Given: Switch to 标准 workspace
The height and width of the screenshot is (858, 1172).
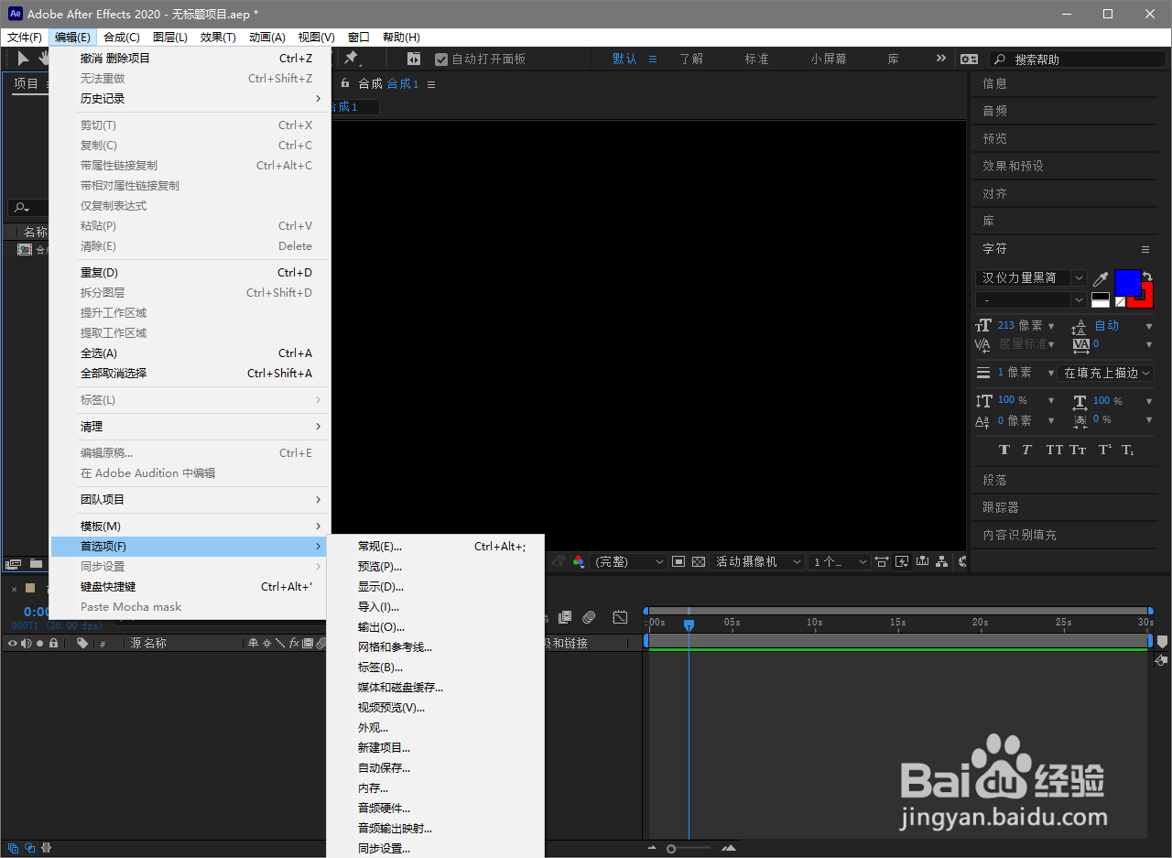Looking at the screenshot, I should tap(756, 59).
